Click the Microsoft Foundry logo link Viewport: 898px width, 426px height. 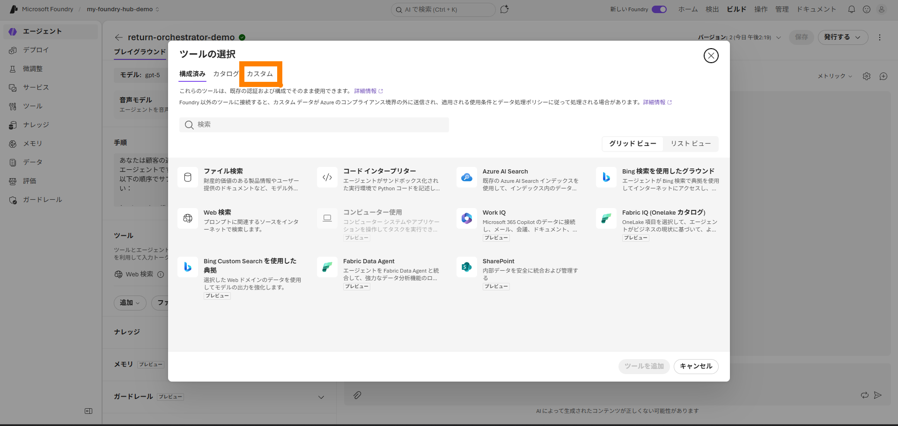41,9
